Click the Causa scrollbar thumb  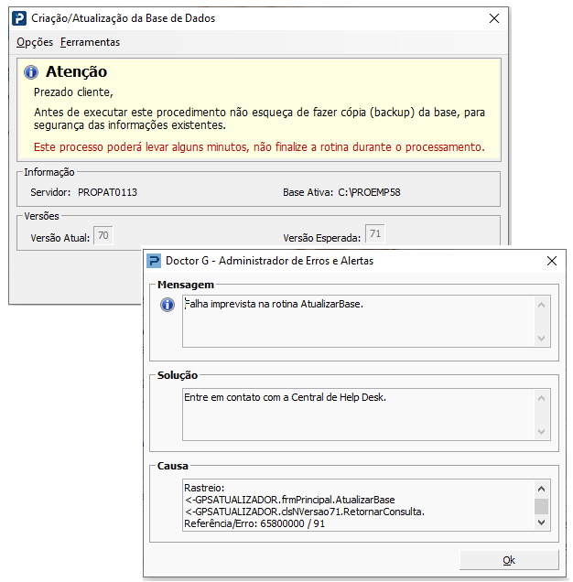point(542,506)
